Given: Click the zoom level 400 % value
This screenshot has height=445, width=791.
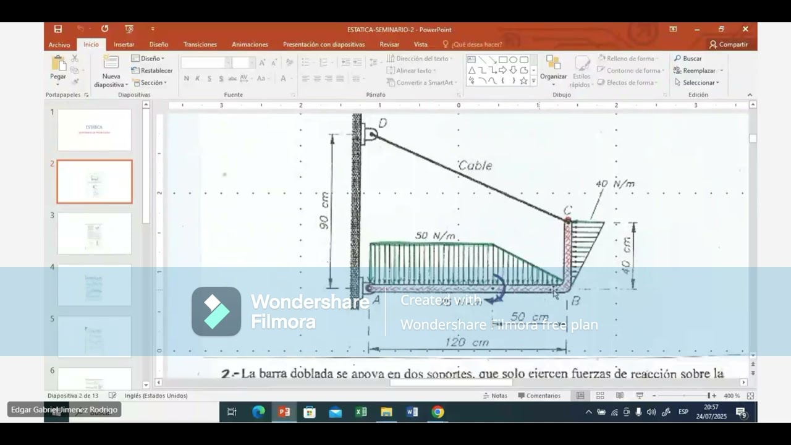Looking at the screenshot, I should pyautogui.click(x=732, y=396).
